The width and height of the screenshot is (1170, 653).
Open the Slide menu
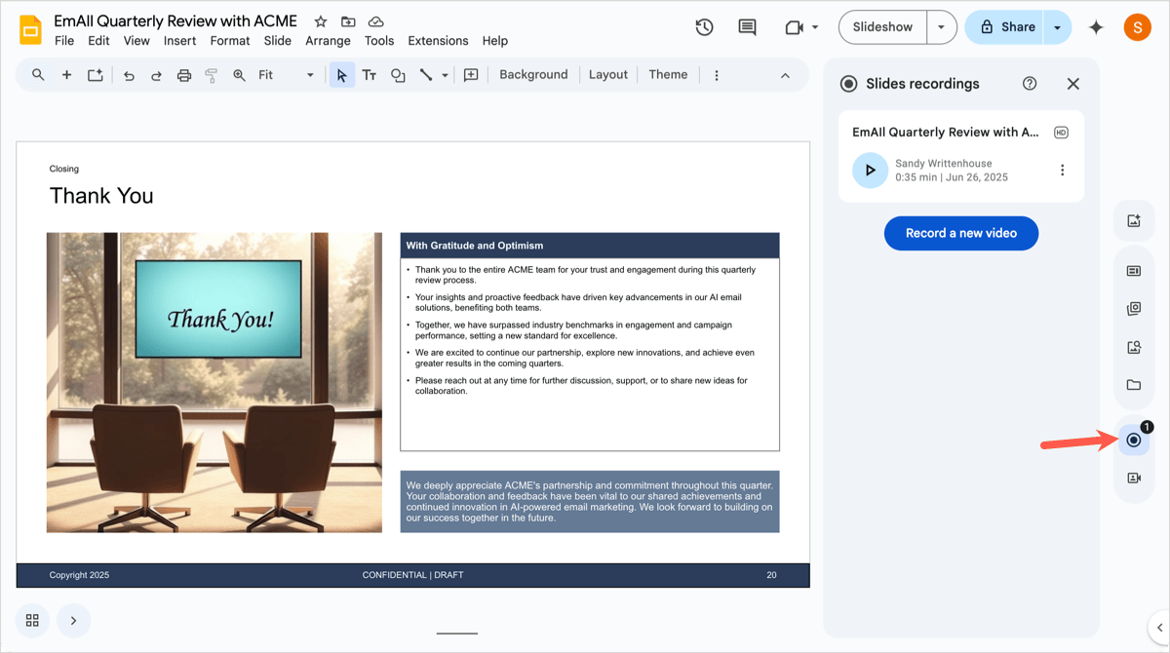(278, 41)
